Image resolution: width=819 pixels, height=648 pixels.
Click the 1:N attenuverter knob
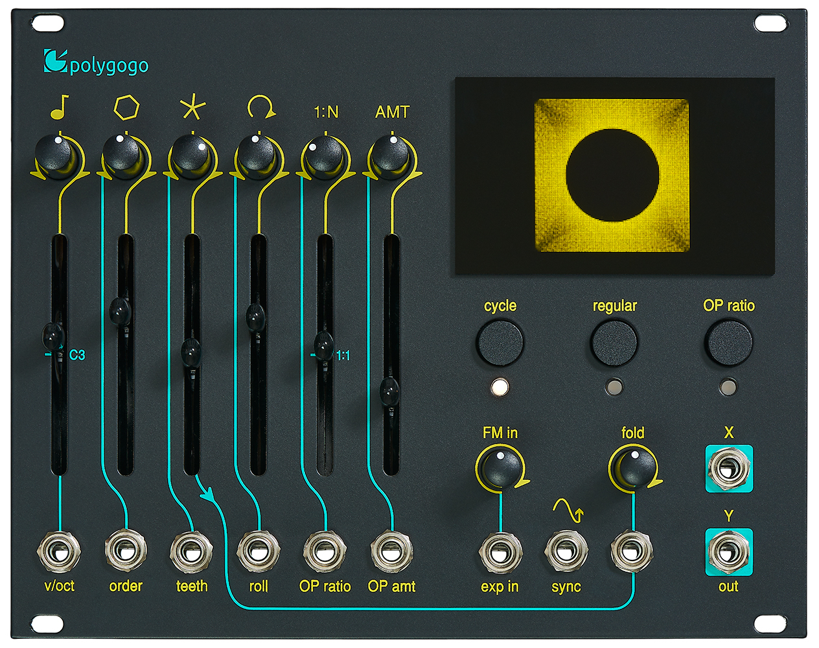coord(324,156)
